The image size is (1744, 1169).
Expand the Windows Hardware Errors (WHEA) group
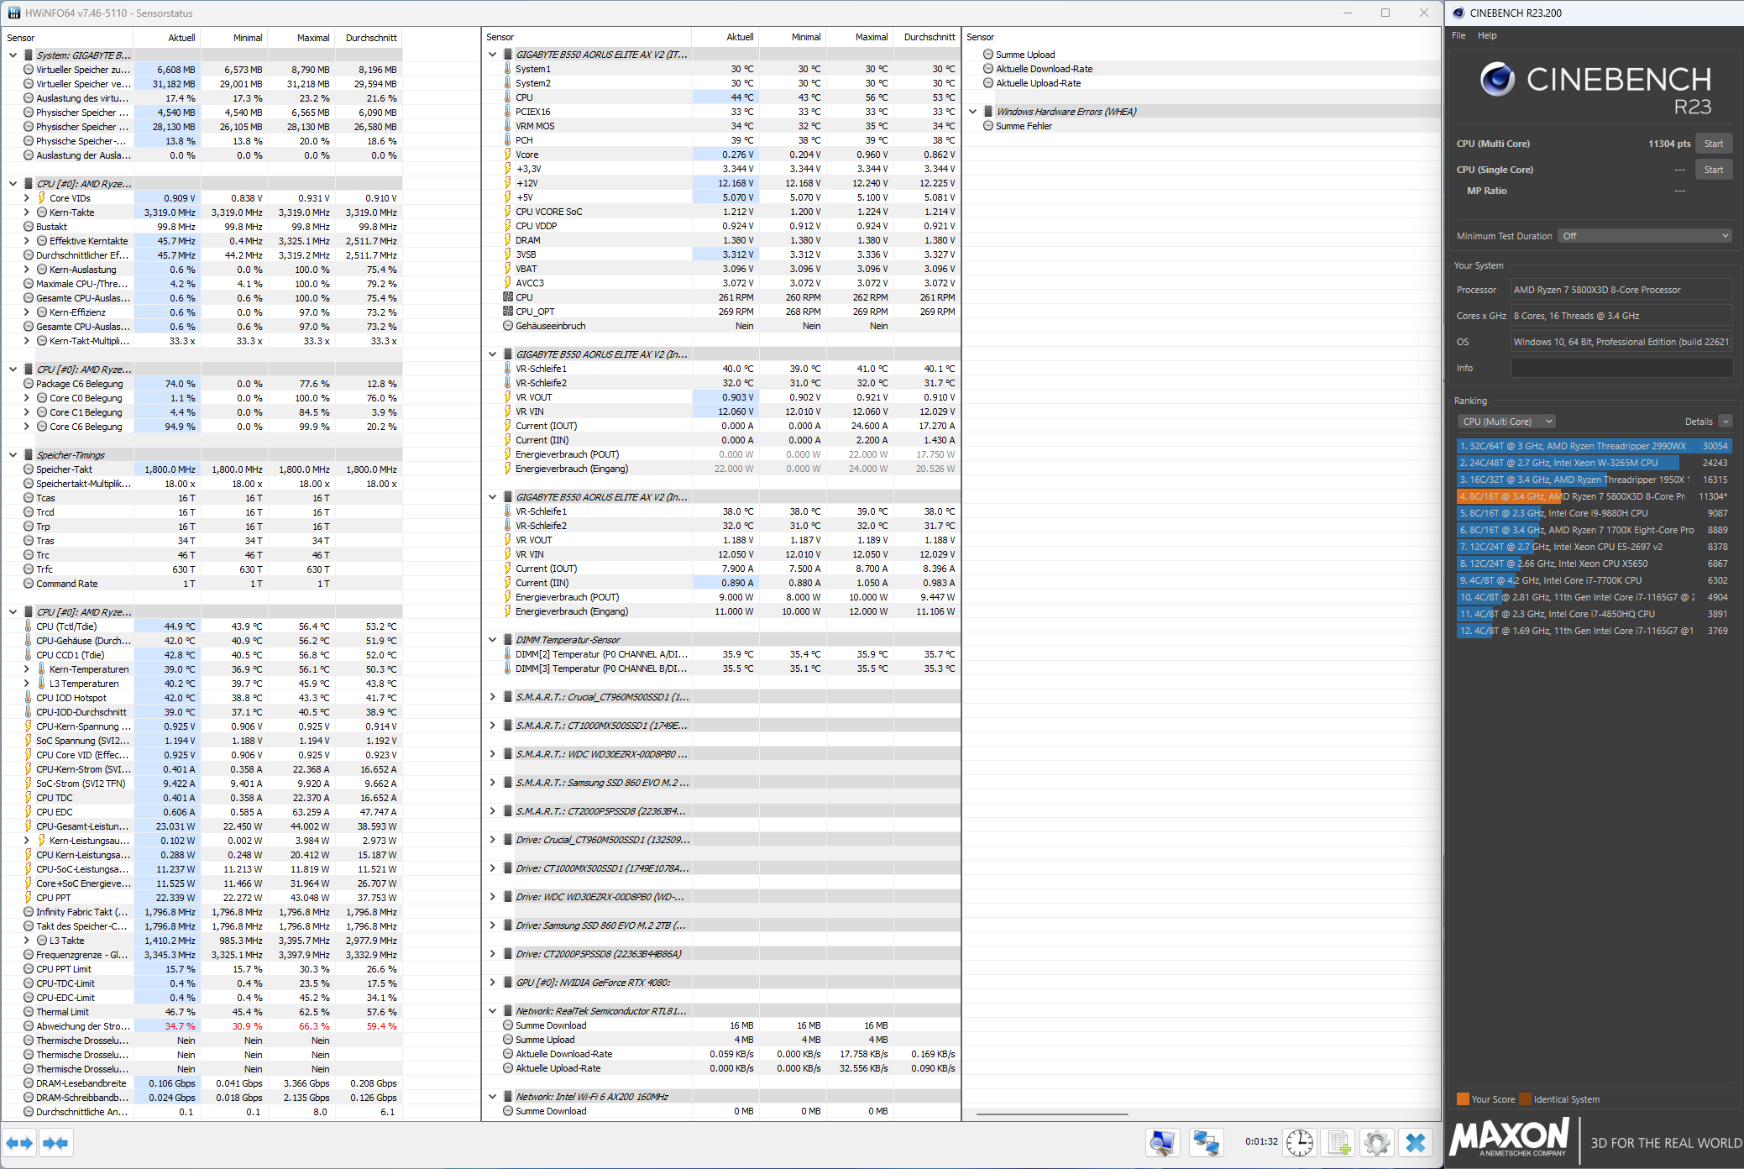tap(973, 112)
